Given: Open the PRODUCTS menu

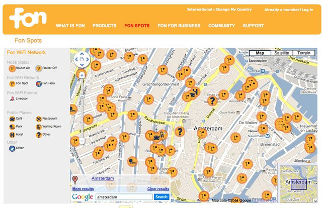Looking at the screenshot, I should click(104, 26).
